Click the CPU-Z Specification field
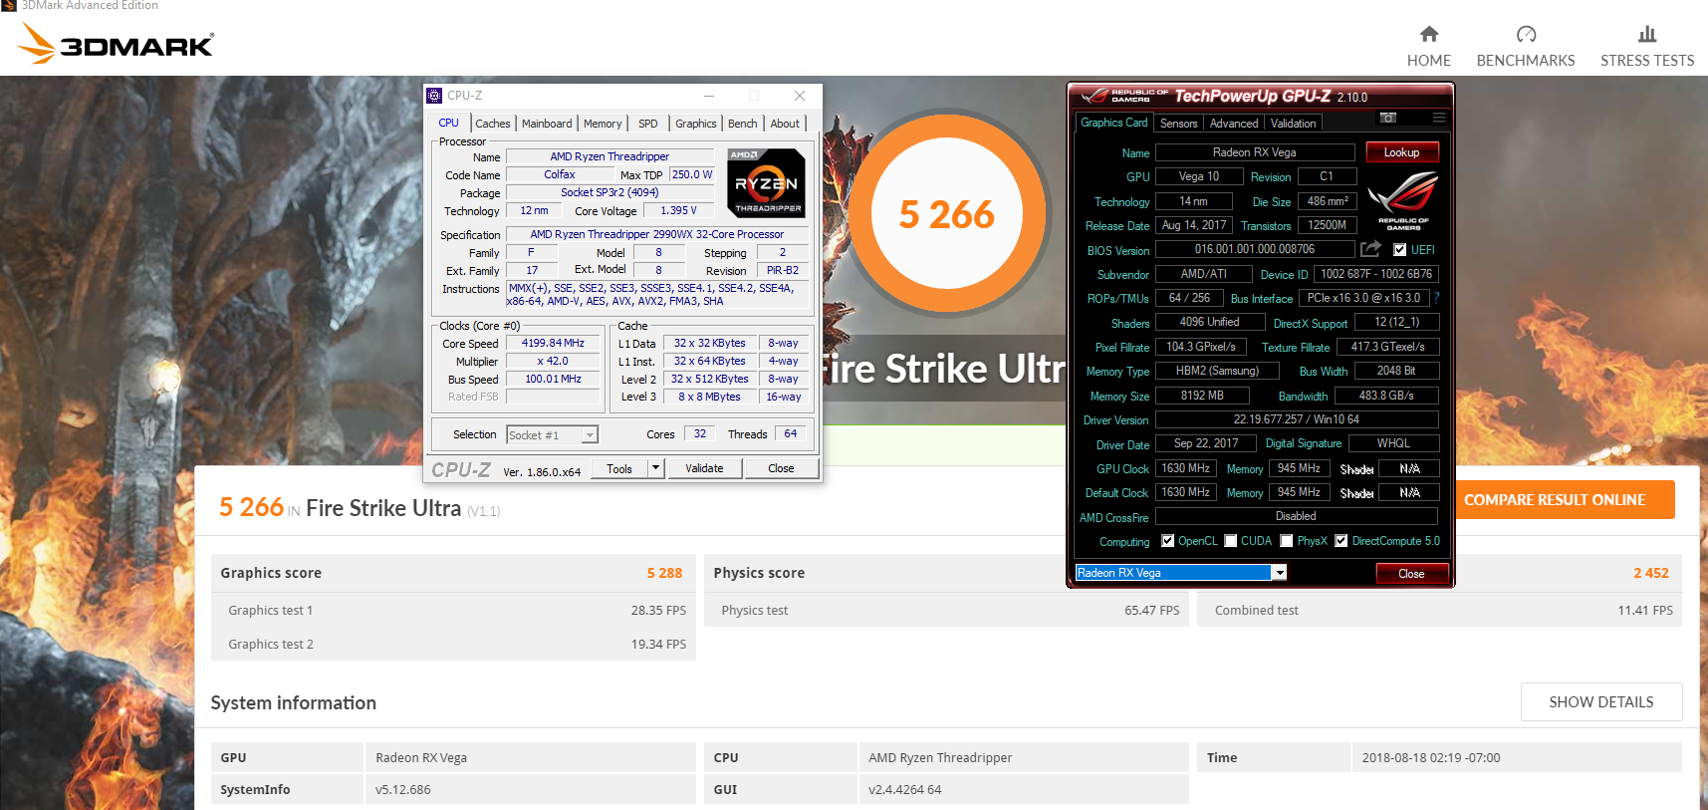Screen dimensions: 1708x810 (657, 234)
